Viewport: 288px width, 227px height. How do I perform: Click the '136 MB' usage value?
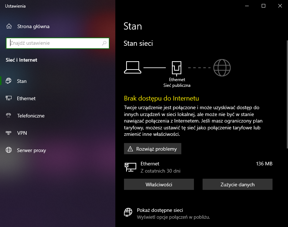click(264, 164)
